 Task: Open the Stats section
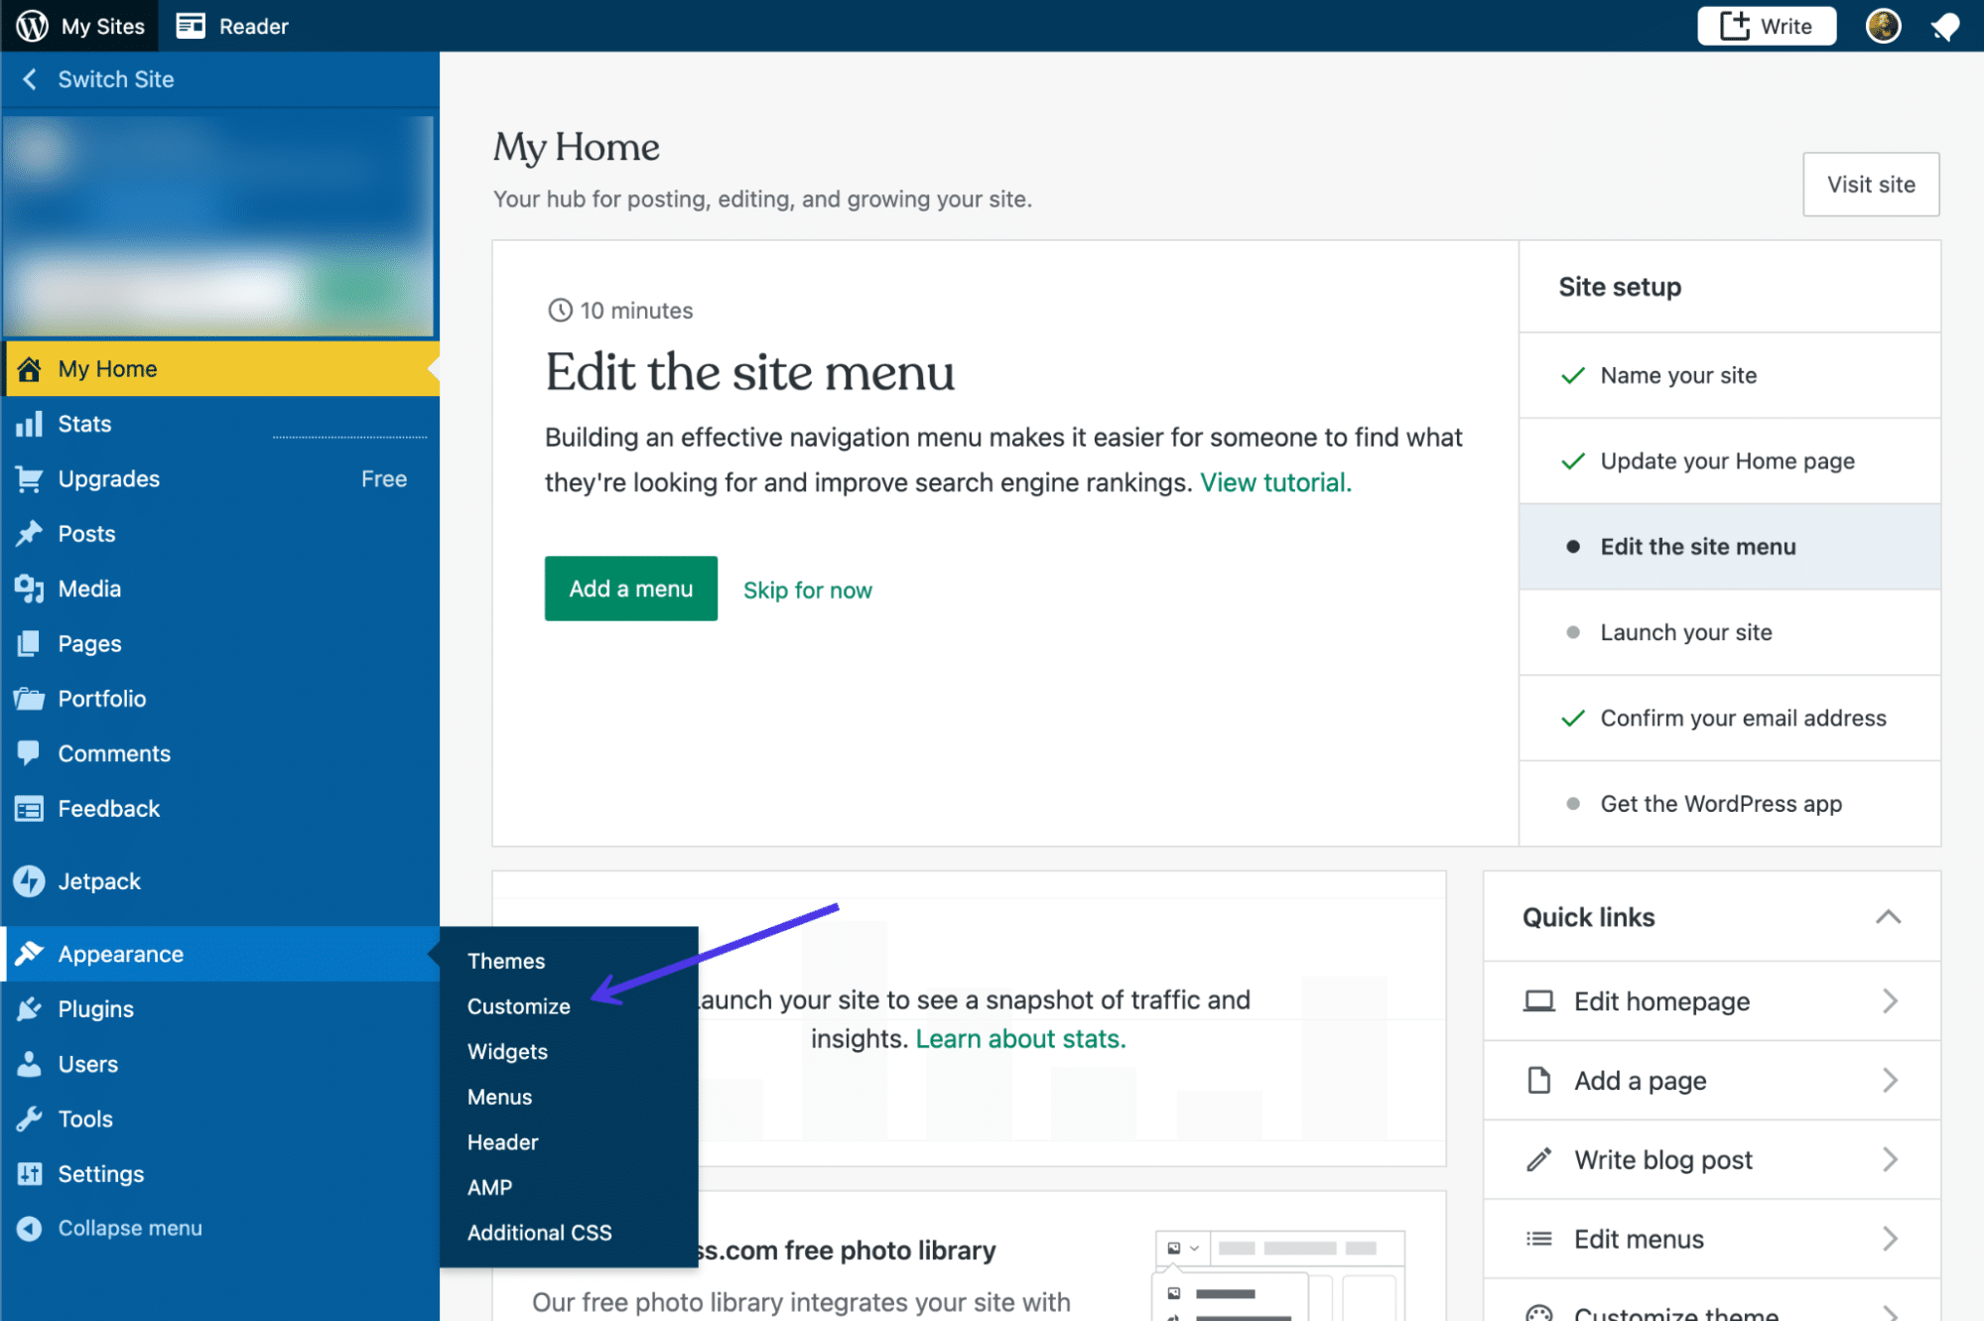pos(82,424)
